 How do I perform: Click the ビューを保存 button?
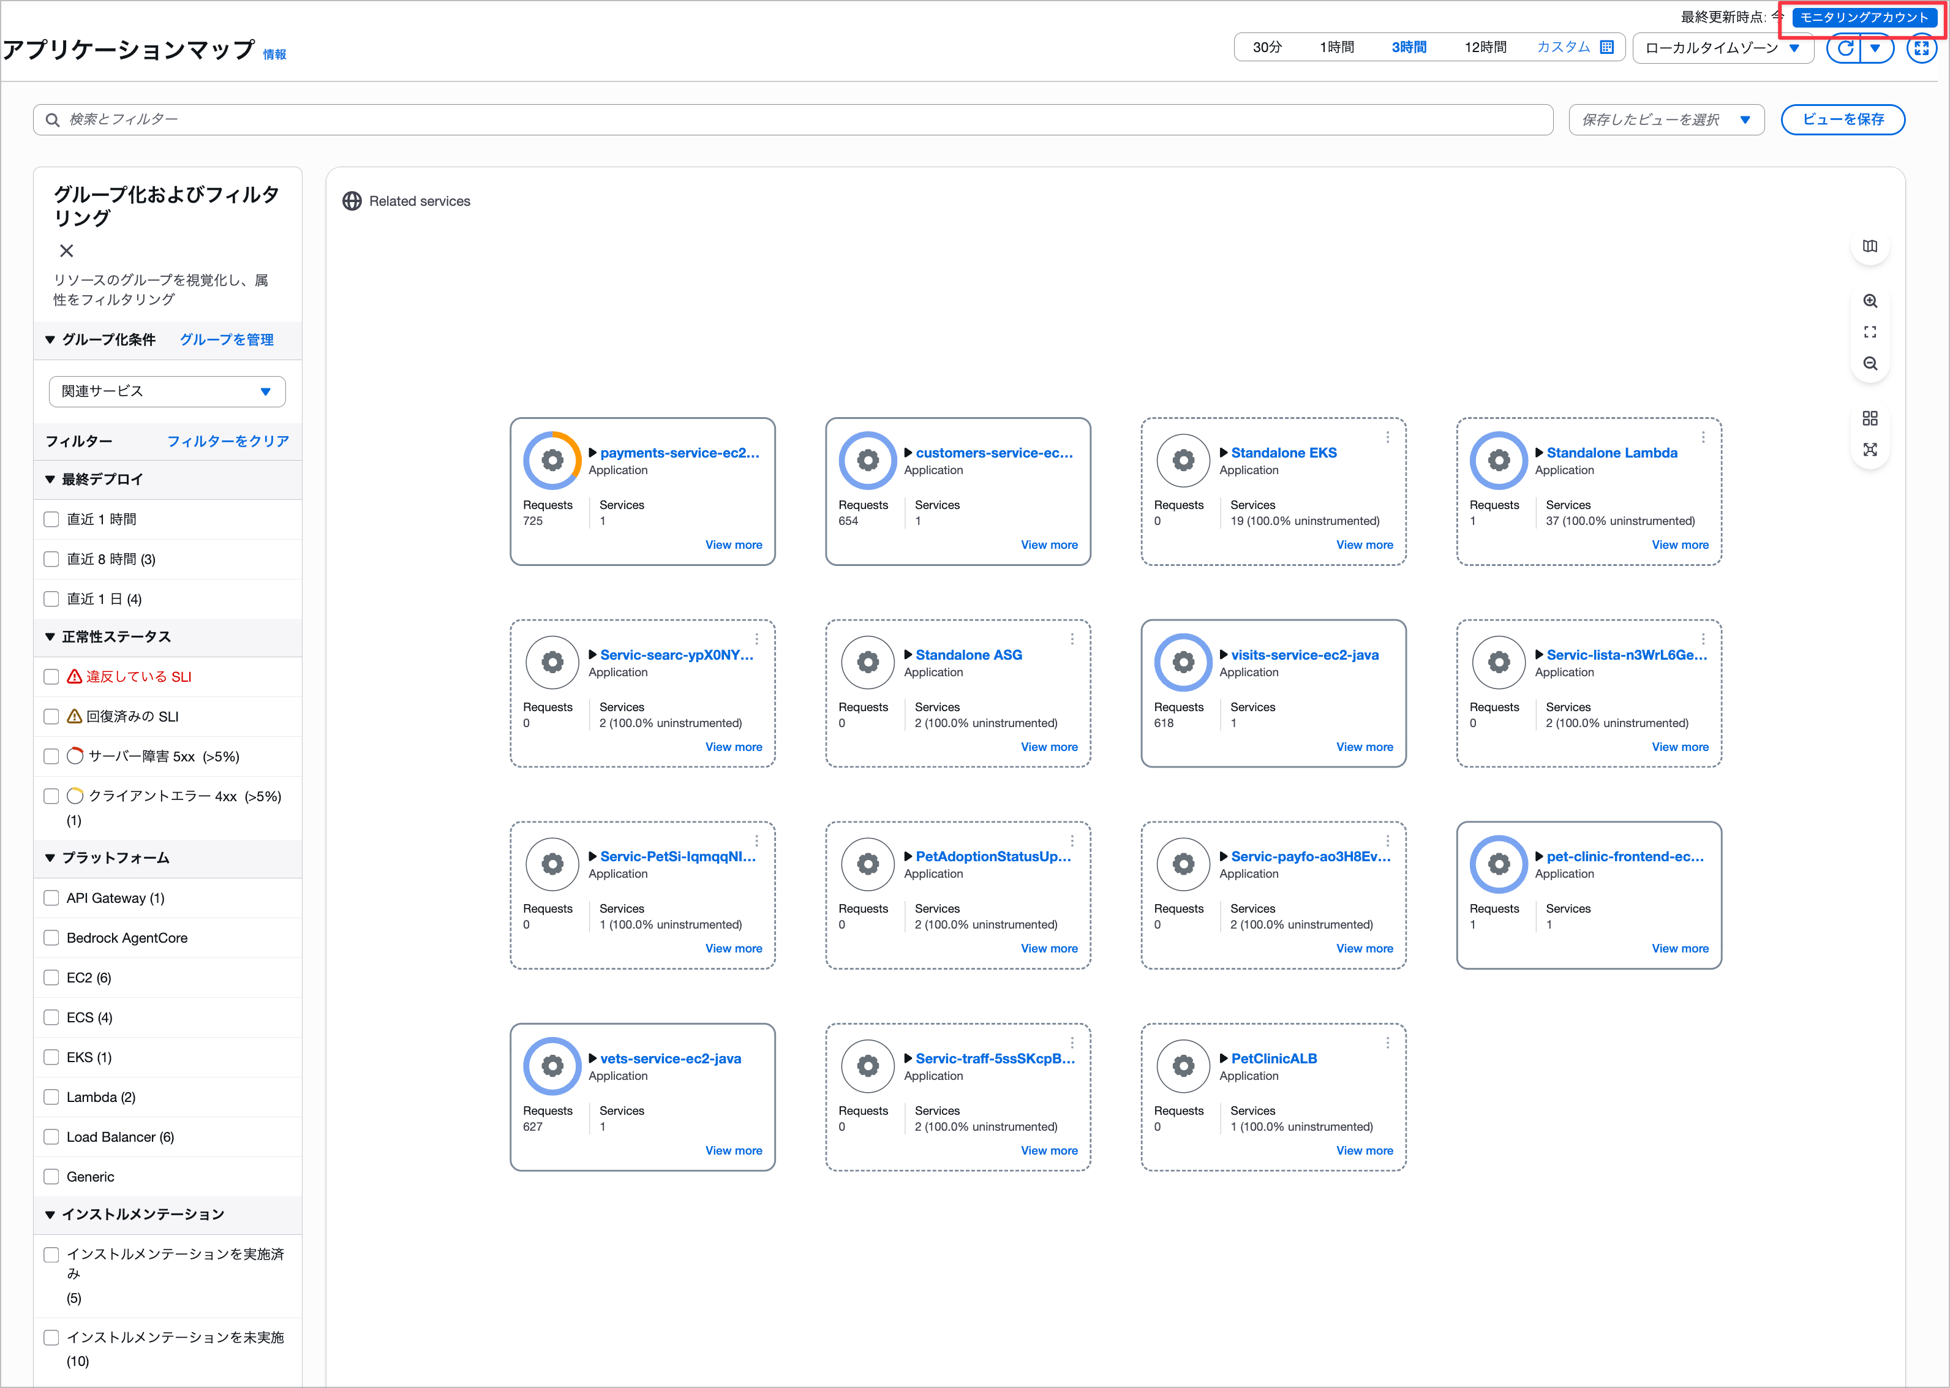tap(1842, 119)
